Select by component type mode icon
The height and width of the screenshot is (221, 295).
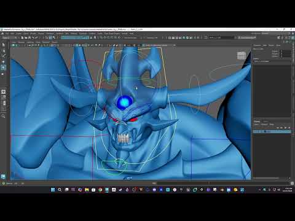click(54, 37)
